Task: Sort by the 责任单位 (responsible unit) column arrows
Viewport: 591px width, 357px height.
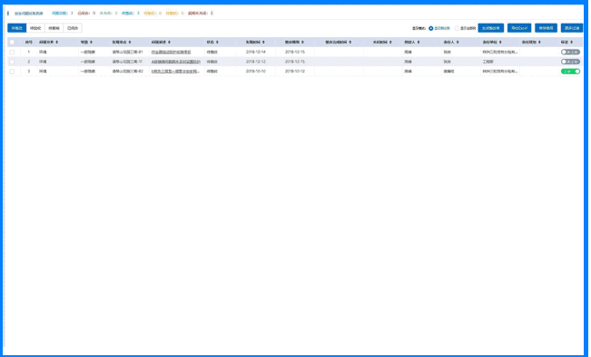Action: coord(500,42)
